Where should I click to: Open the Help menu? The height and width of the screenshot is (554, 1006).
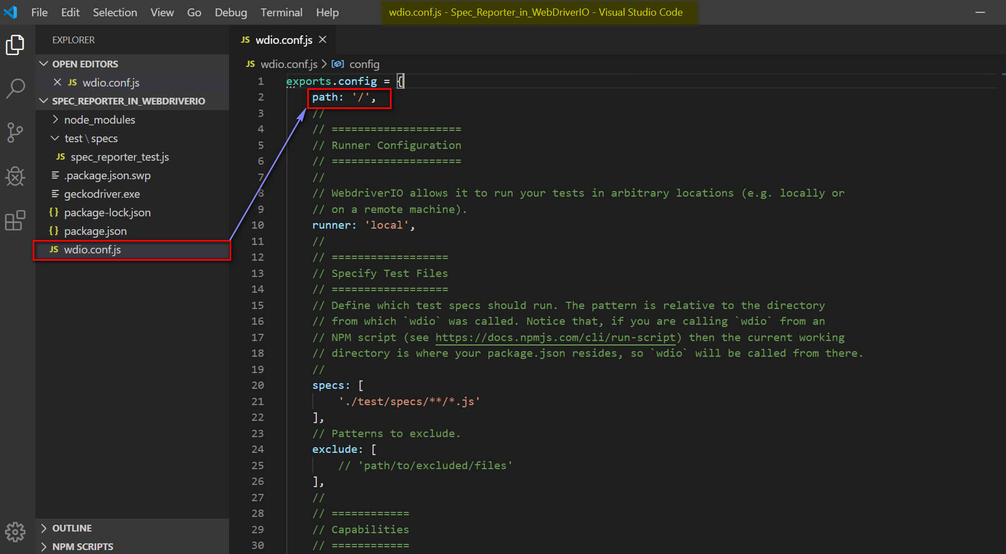click(x=327, y=12)
